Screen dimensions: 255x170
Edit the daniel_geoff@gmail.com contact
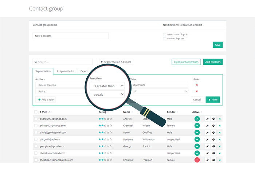(207, 133)
